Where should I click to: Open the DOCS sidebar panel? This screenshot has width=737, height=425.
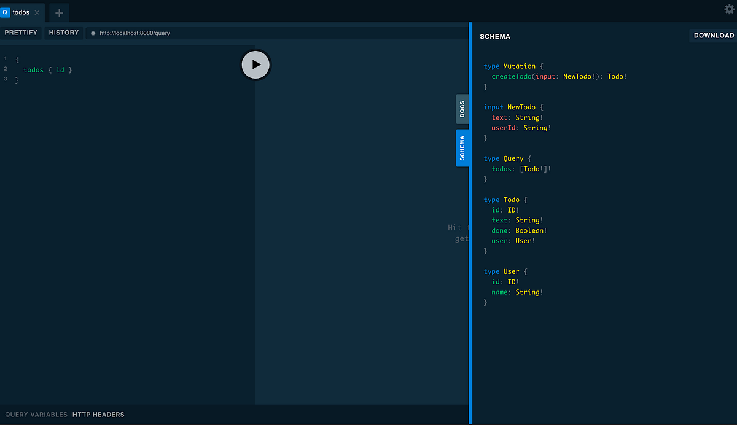tap(462, 109)
